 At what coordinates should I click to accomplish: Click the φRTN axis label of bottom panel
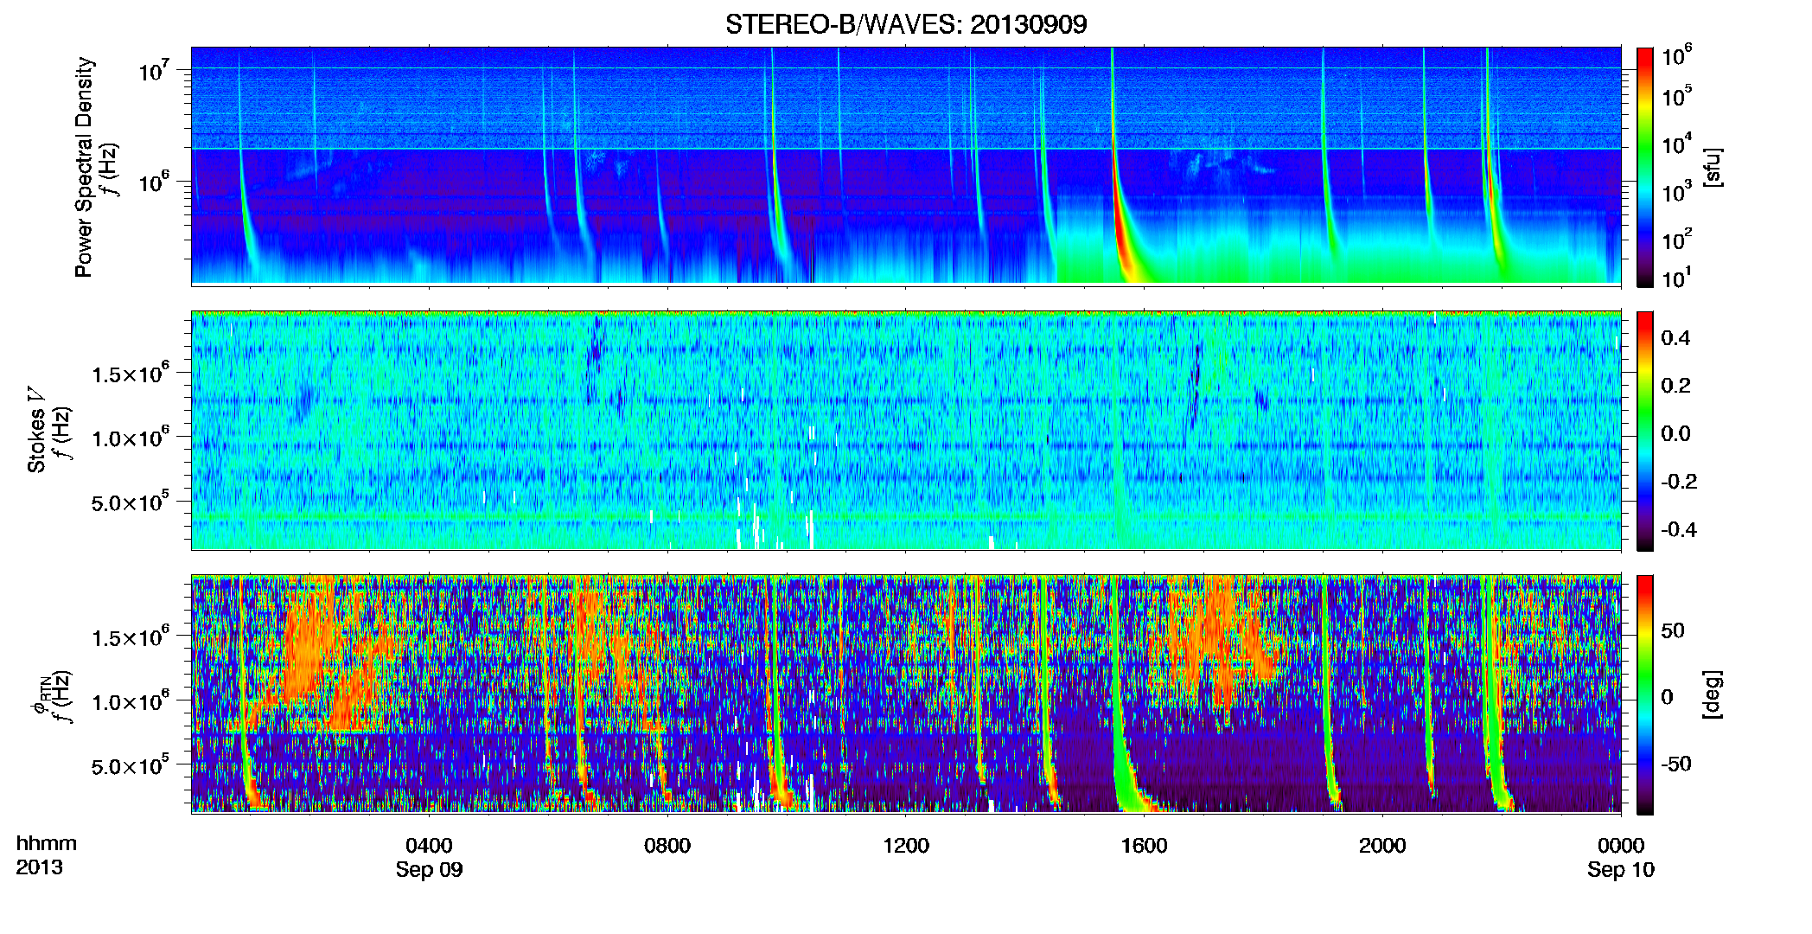(39, 697)
